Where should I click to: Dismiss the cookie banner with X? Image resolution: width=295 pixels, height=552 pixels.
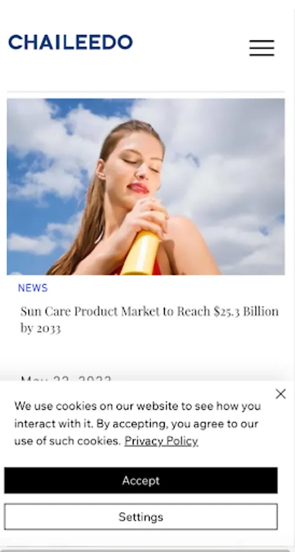(x=280, y=394)
